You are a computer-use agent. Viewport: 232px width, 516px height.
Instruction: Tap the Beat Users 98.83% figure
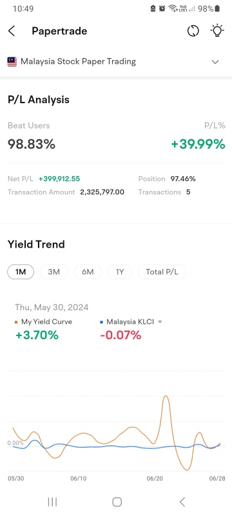pos(32,144)
